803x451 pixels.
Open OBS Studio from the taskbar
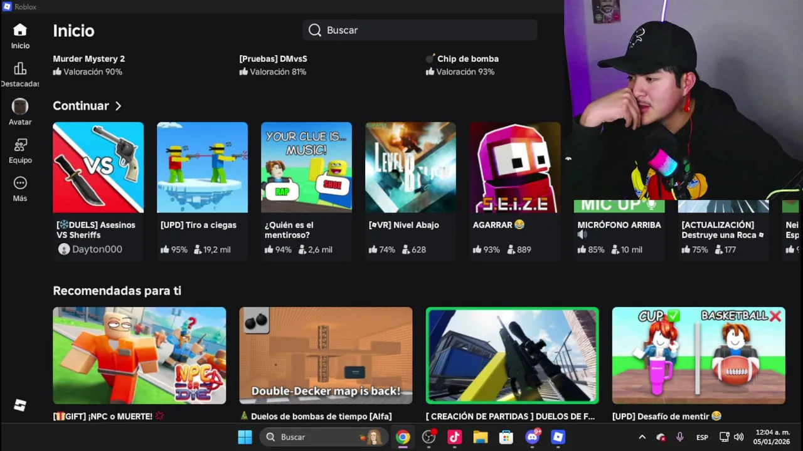click(x=429, y=437)
